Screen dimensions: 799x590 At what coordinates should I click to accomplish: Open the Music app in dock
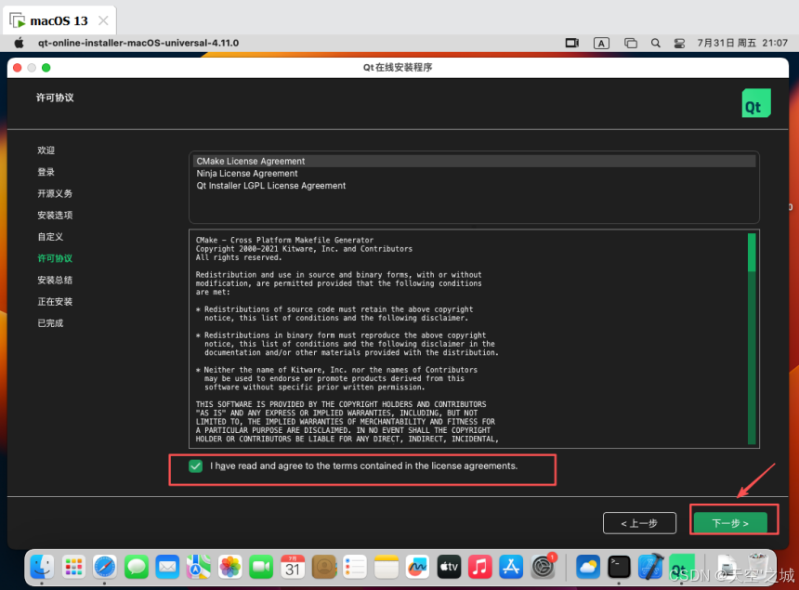pyautogui.click(x=480, y=567)
